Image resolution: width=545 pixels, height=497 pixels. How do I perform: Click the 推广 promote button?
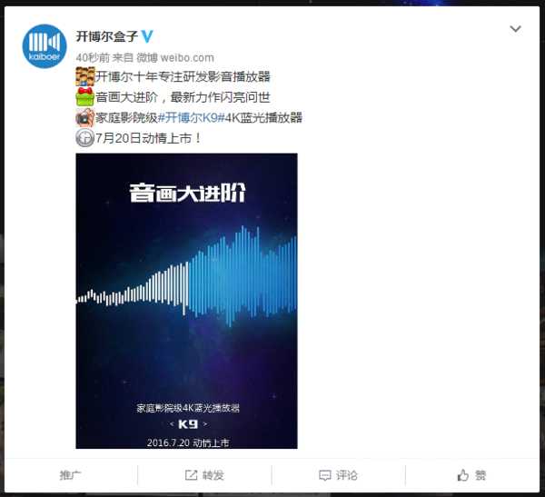70,475
